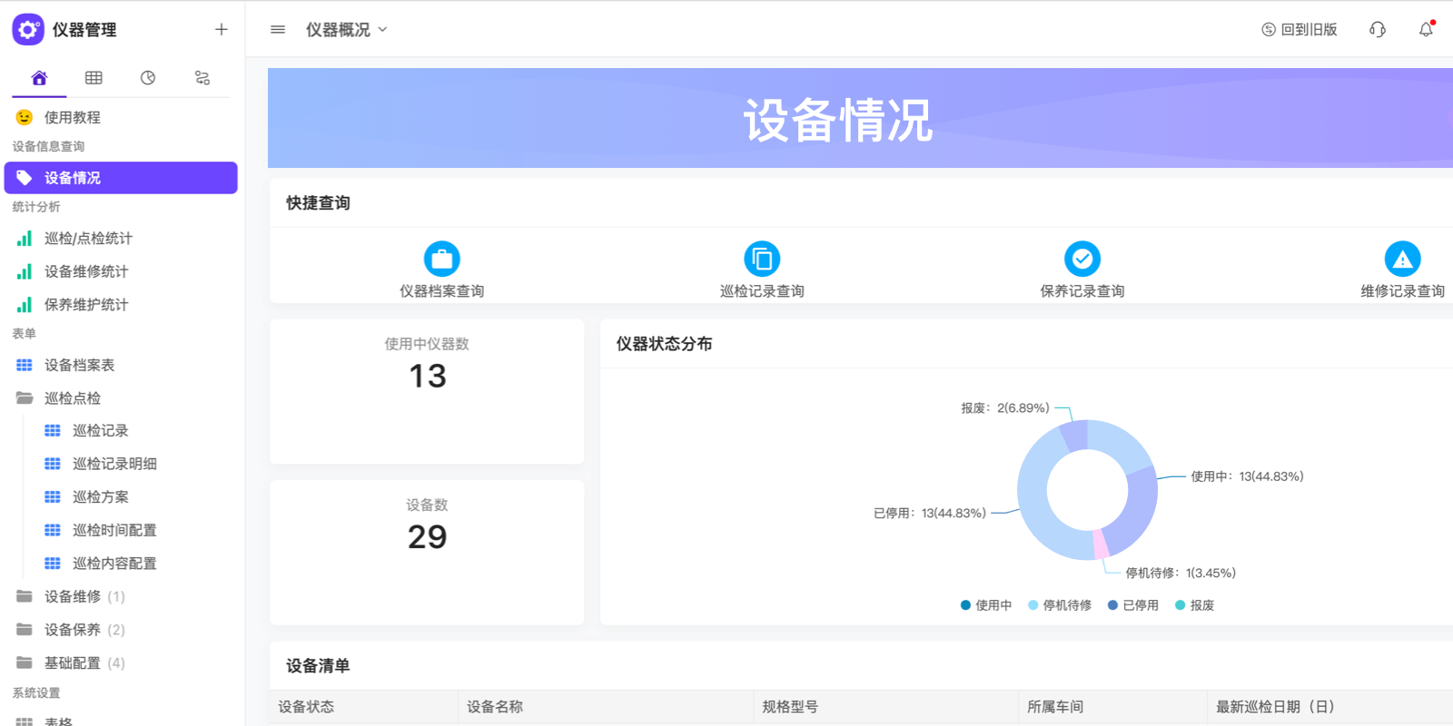This screenshot has width=1453, height=726.
Task: Click the 设备状态 column header
Action: point(307,707)
